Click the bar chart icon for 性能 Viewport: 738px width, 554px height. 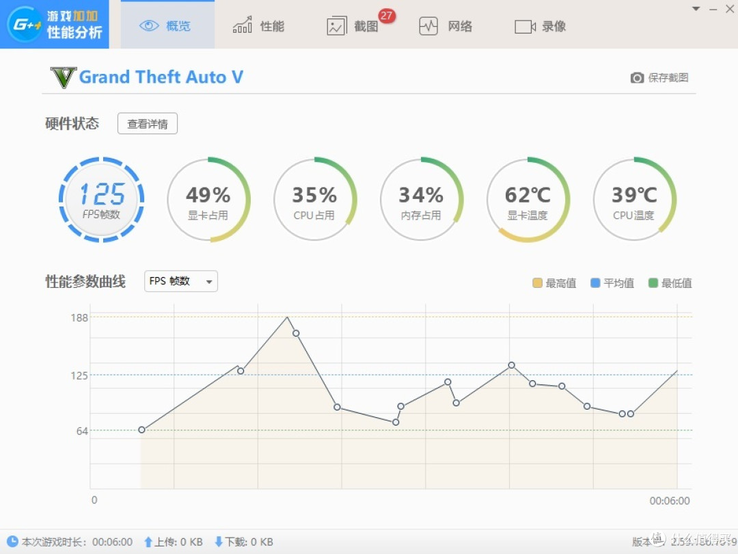[243, 25]
